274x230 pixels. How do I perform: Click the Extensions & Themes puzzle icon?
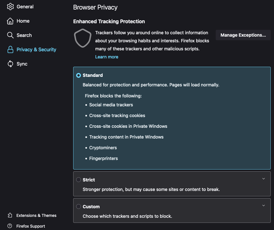10,215
